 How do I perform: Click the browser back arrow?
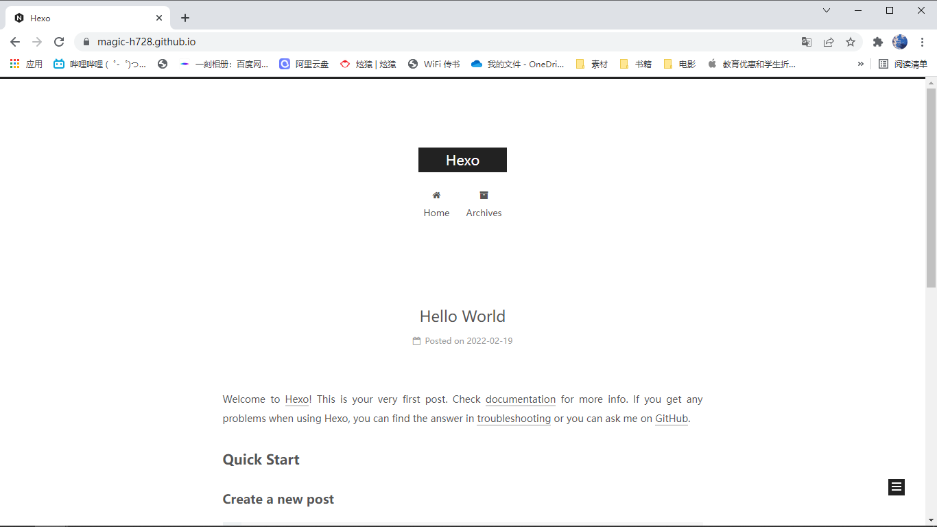click(15, 42)
